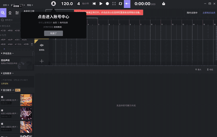Filter singers by #汉语 tag
Viewport: 217px width, 137px height.
coord(3,31)
